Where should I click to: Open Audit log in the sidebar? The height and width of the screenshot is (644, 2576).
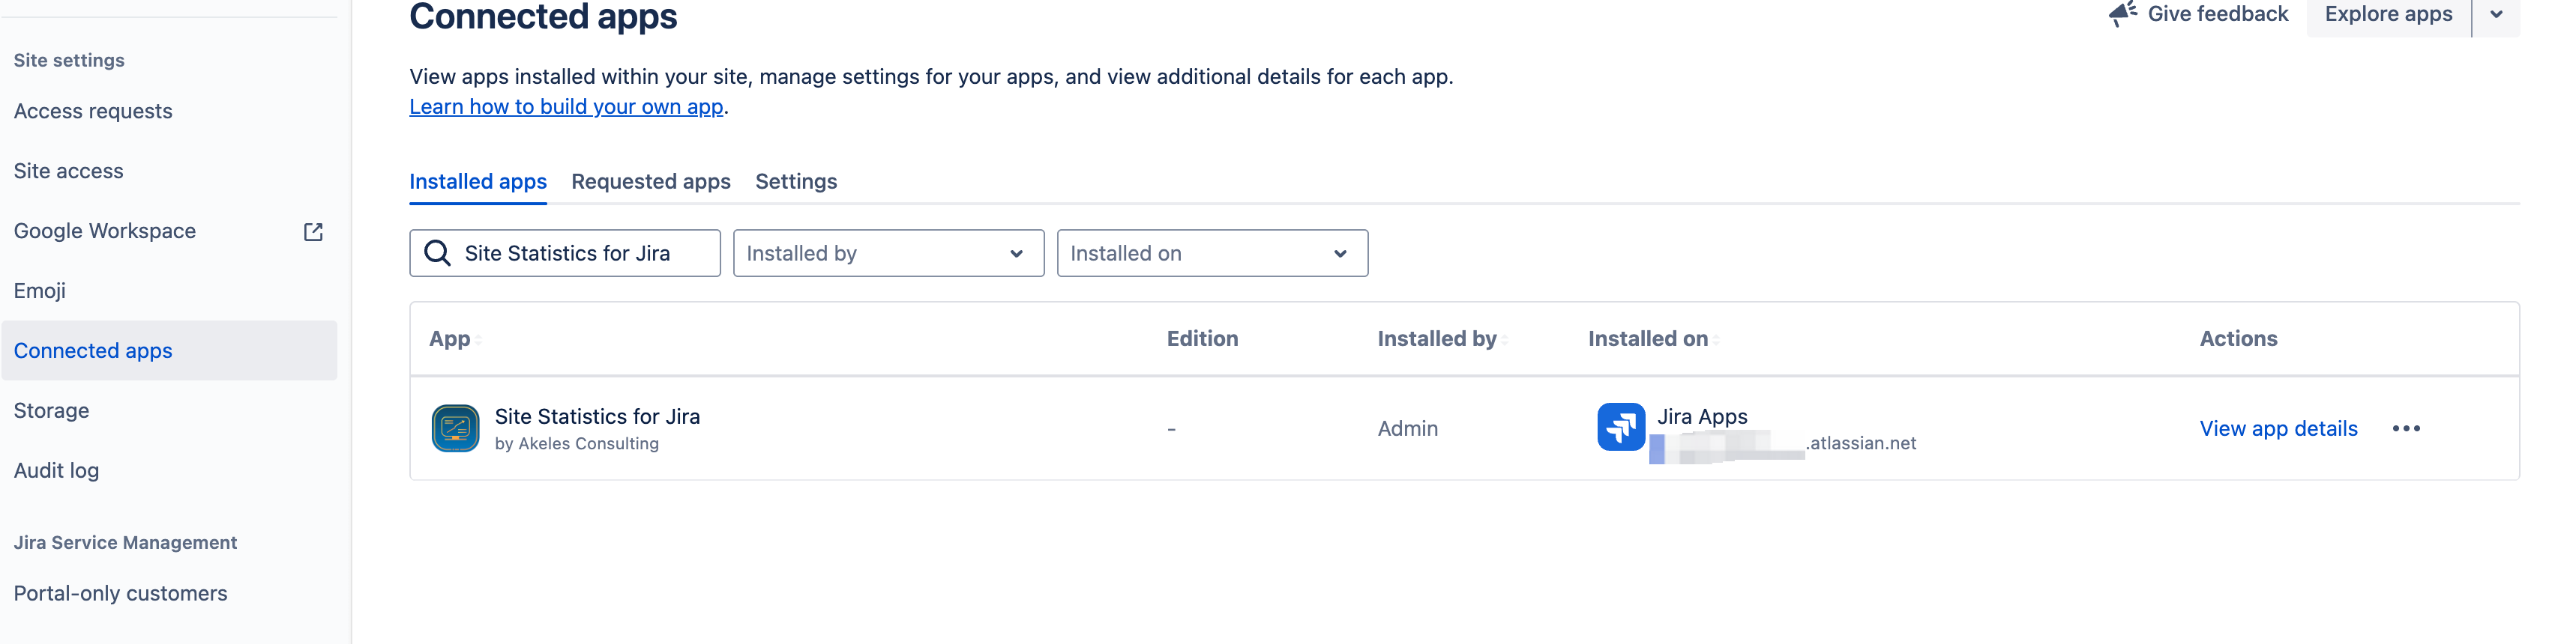tap(56, 470)
